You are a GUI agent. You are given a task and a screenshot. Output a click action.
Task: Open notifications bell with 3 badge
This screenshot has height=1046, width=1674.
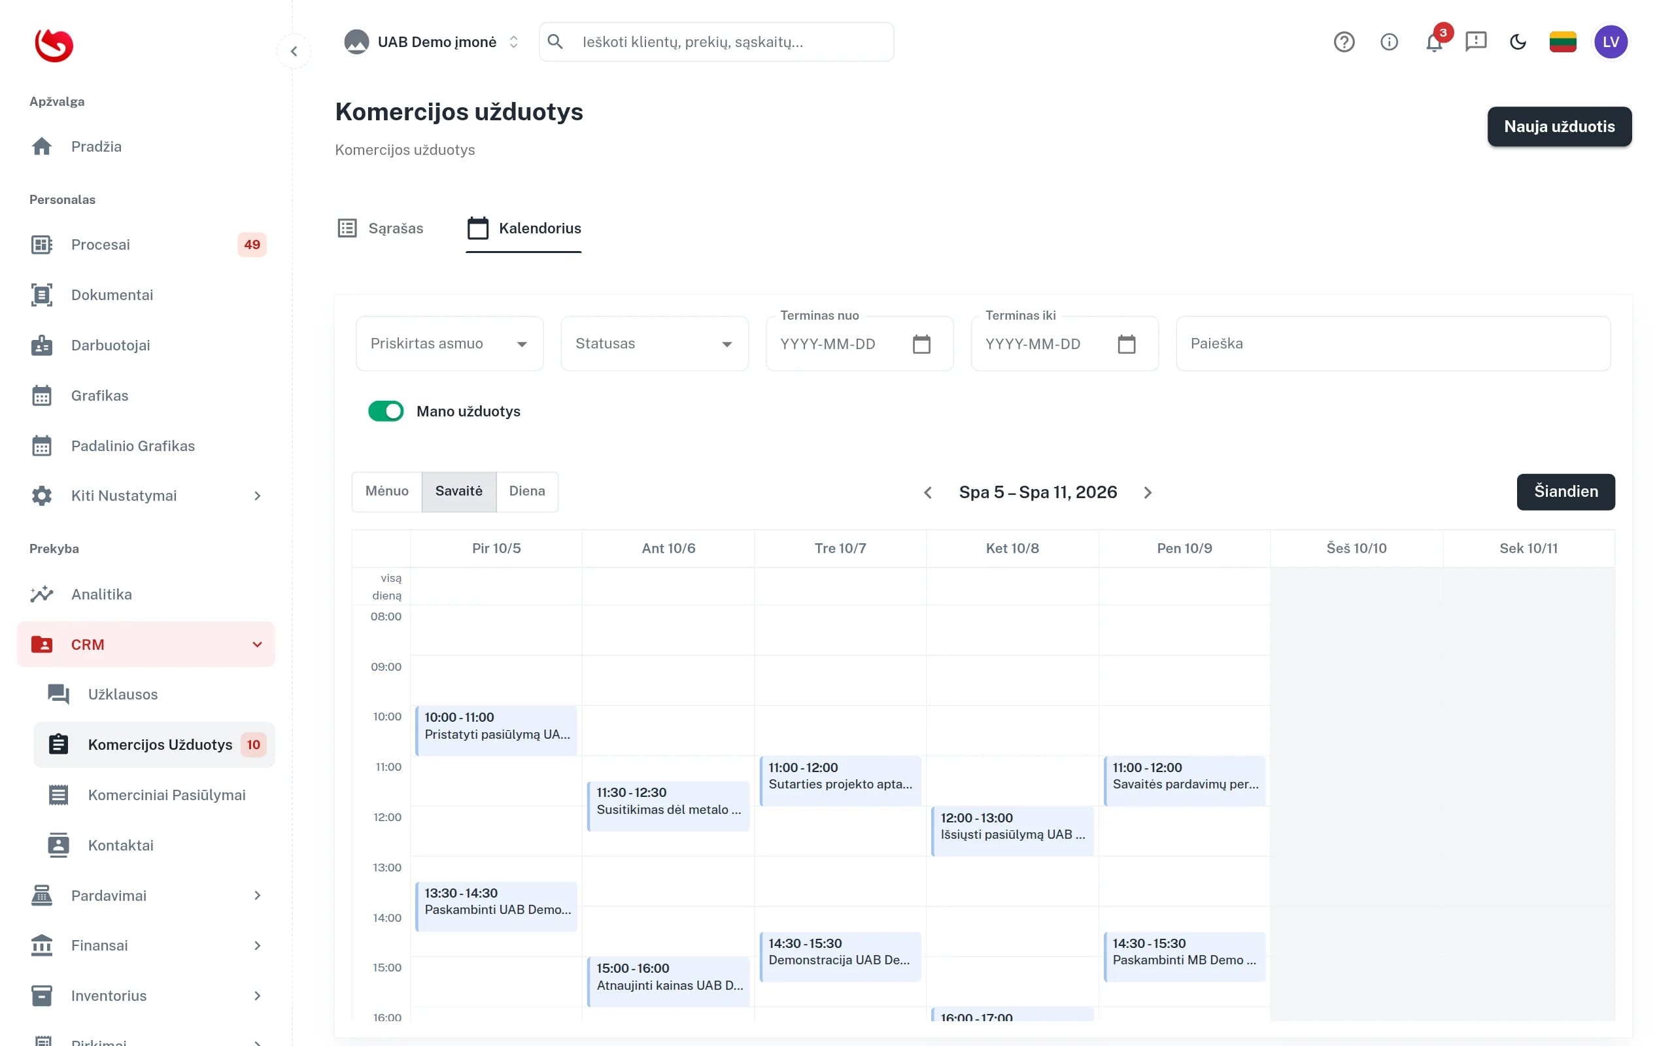[1434, 42]
